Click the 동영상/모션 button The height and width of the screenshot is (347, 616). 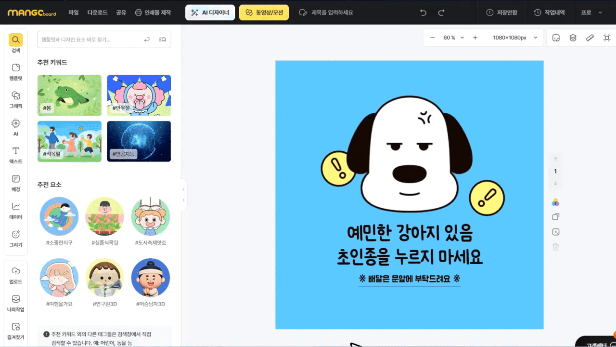(x=264, y=13)
